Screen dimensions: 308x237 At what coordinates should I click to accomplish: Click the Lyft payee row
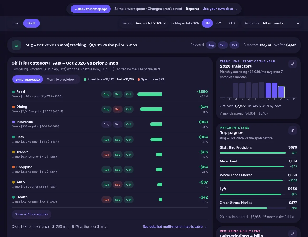258,191
